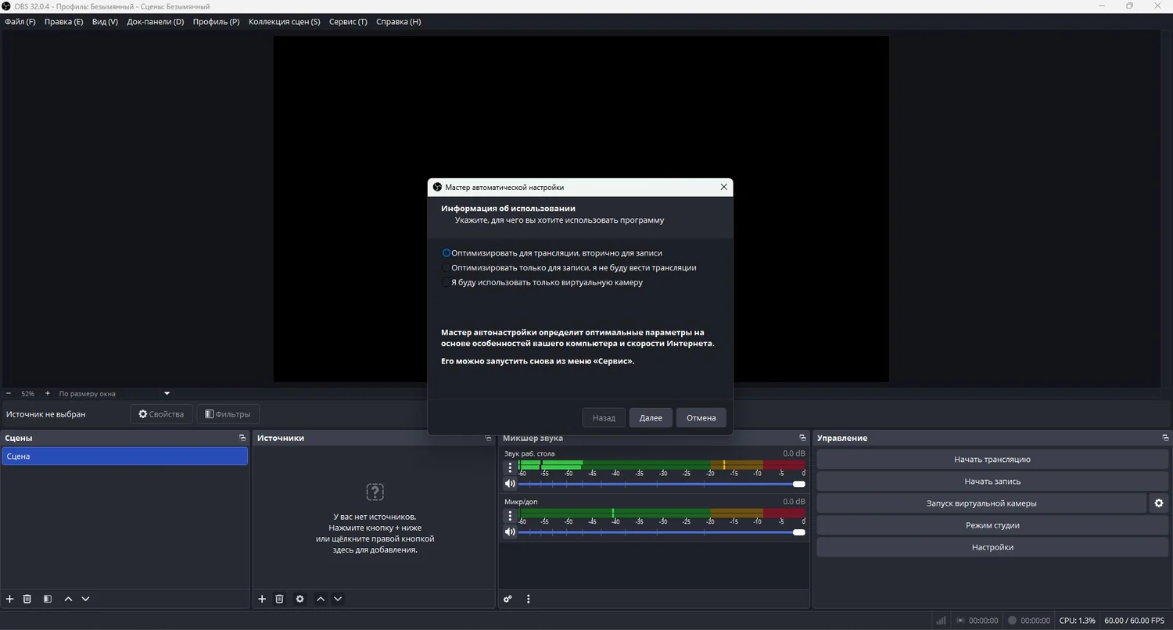
Task: Zoom in preview with plus icon
Action: point(47,393)
